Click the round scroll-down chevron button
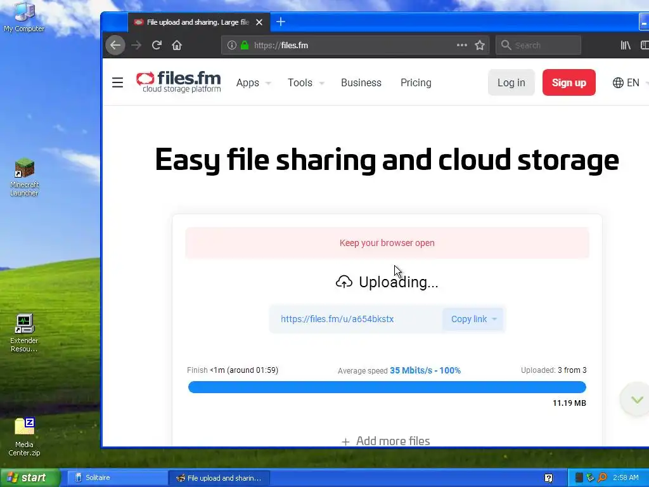This screenshot has height=487, width=649. pos(637,399)
